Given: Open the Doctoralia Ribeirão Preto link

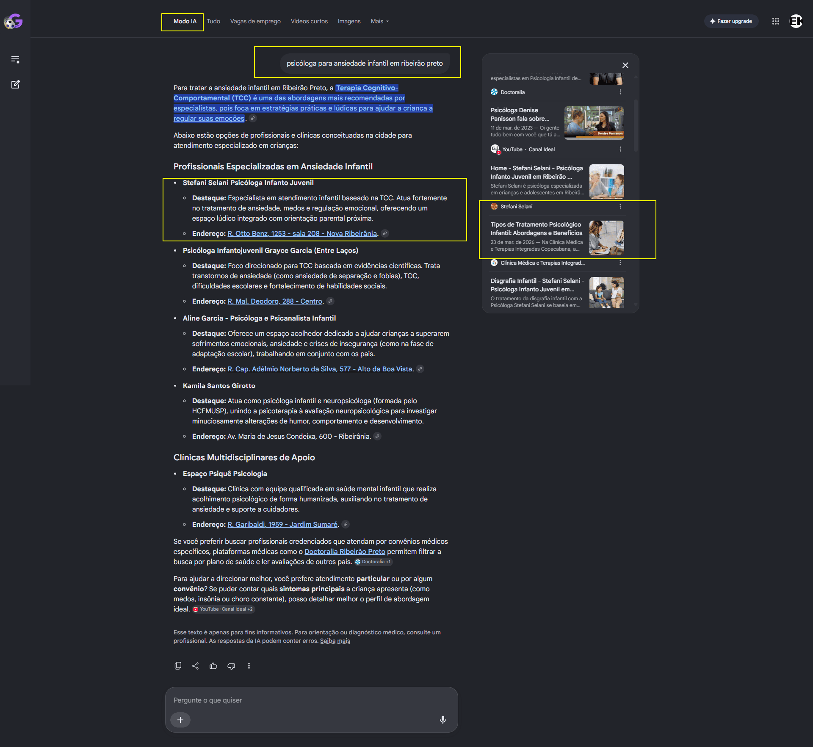Looking at the screenshot, I should click(x=345, y=551).
